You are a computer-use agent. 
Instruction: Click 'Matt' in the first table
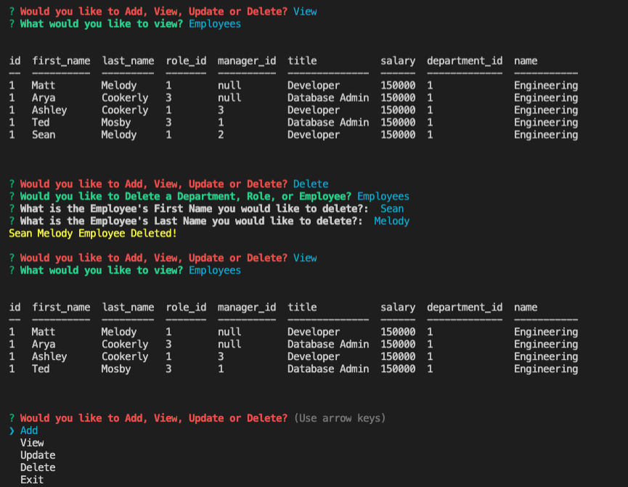[44, 86]
